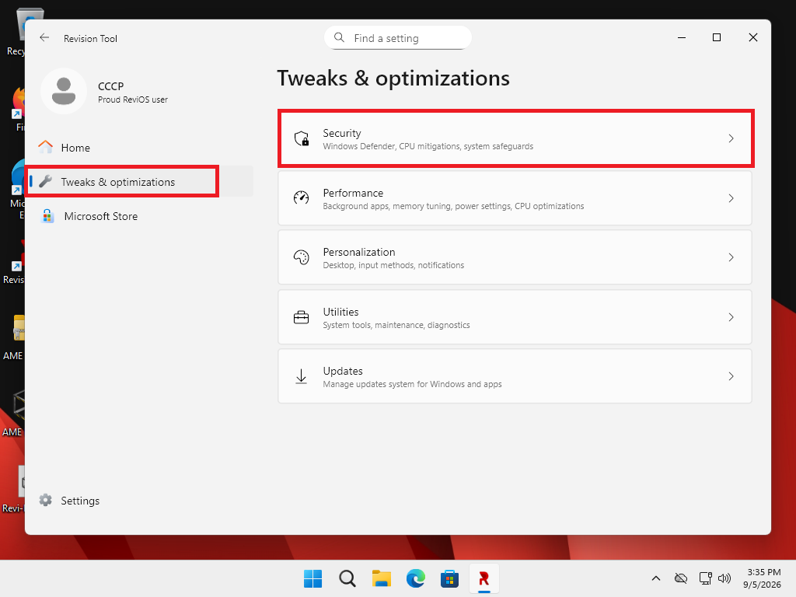This screenshot has height=597, width=796.
Task: Expand the Personalization chevron arrow
Action: [731, 257]
